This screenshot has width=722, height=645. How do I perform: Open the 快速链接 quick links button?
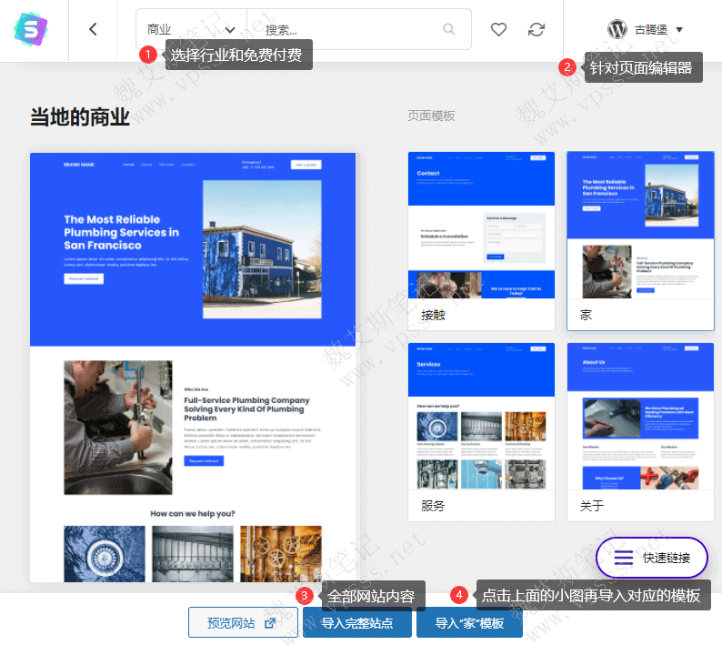[x=651, y=558]
